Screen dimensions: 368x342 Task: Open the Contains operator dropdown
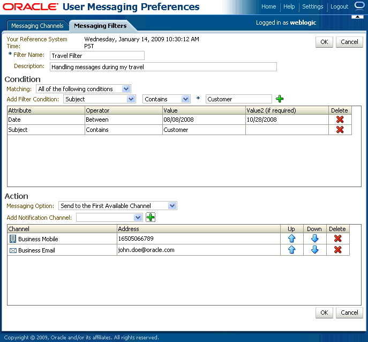pyautogui.click(x=185, y=99)
